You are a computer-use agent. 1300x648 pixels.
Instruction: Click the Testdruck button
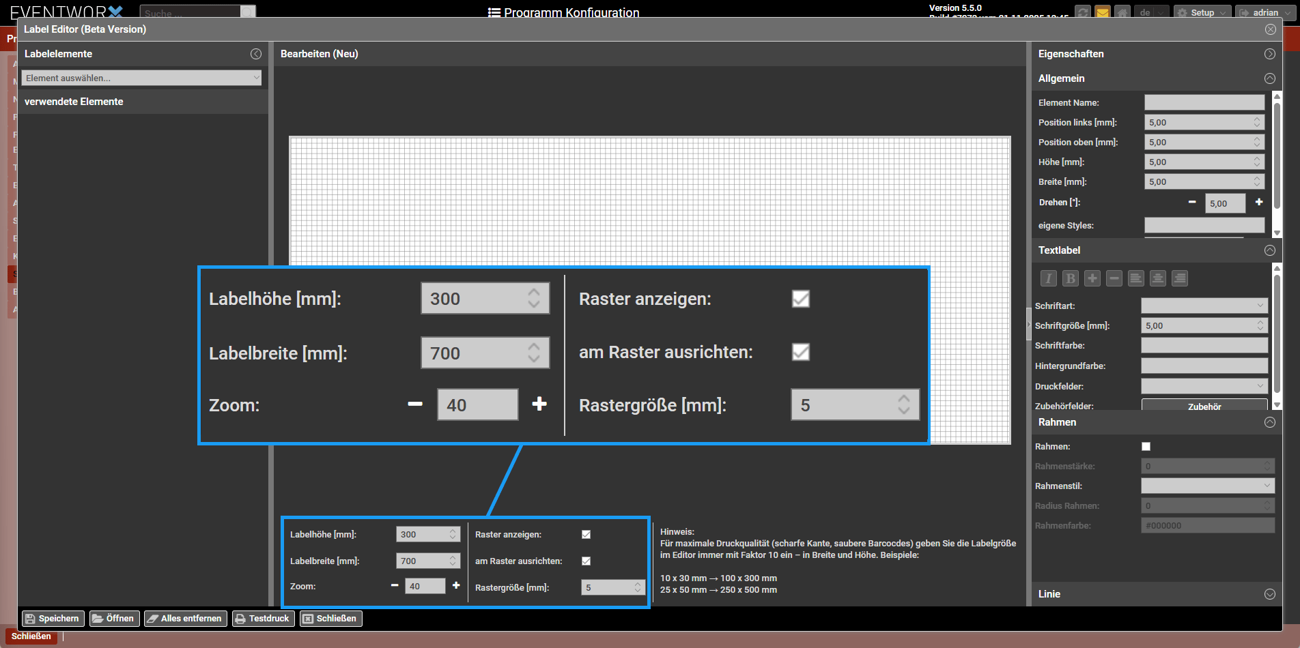(x=263, y=619)
